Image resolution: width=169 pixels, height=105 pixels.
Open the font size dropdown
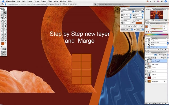pos(131,15)
